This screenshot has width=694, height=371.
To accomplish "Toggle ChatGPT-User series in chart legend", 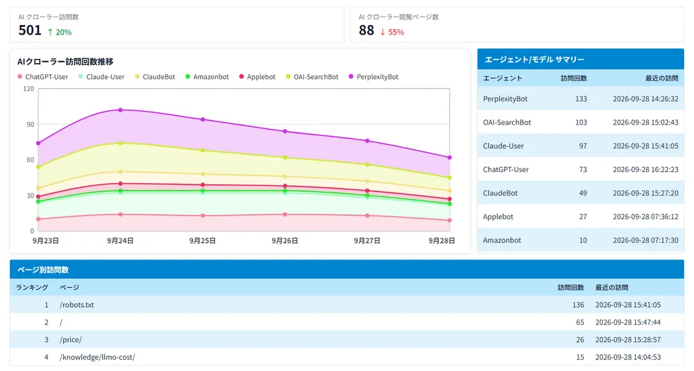I will tap(42, 77).
